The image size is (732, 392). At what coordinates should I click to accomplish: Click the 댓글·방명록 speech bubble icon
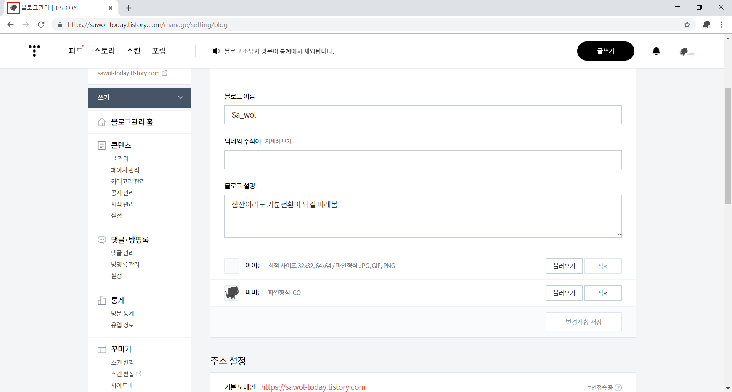(102, 240)
